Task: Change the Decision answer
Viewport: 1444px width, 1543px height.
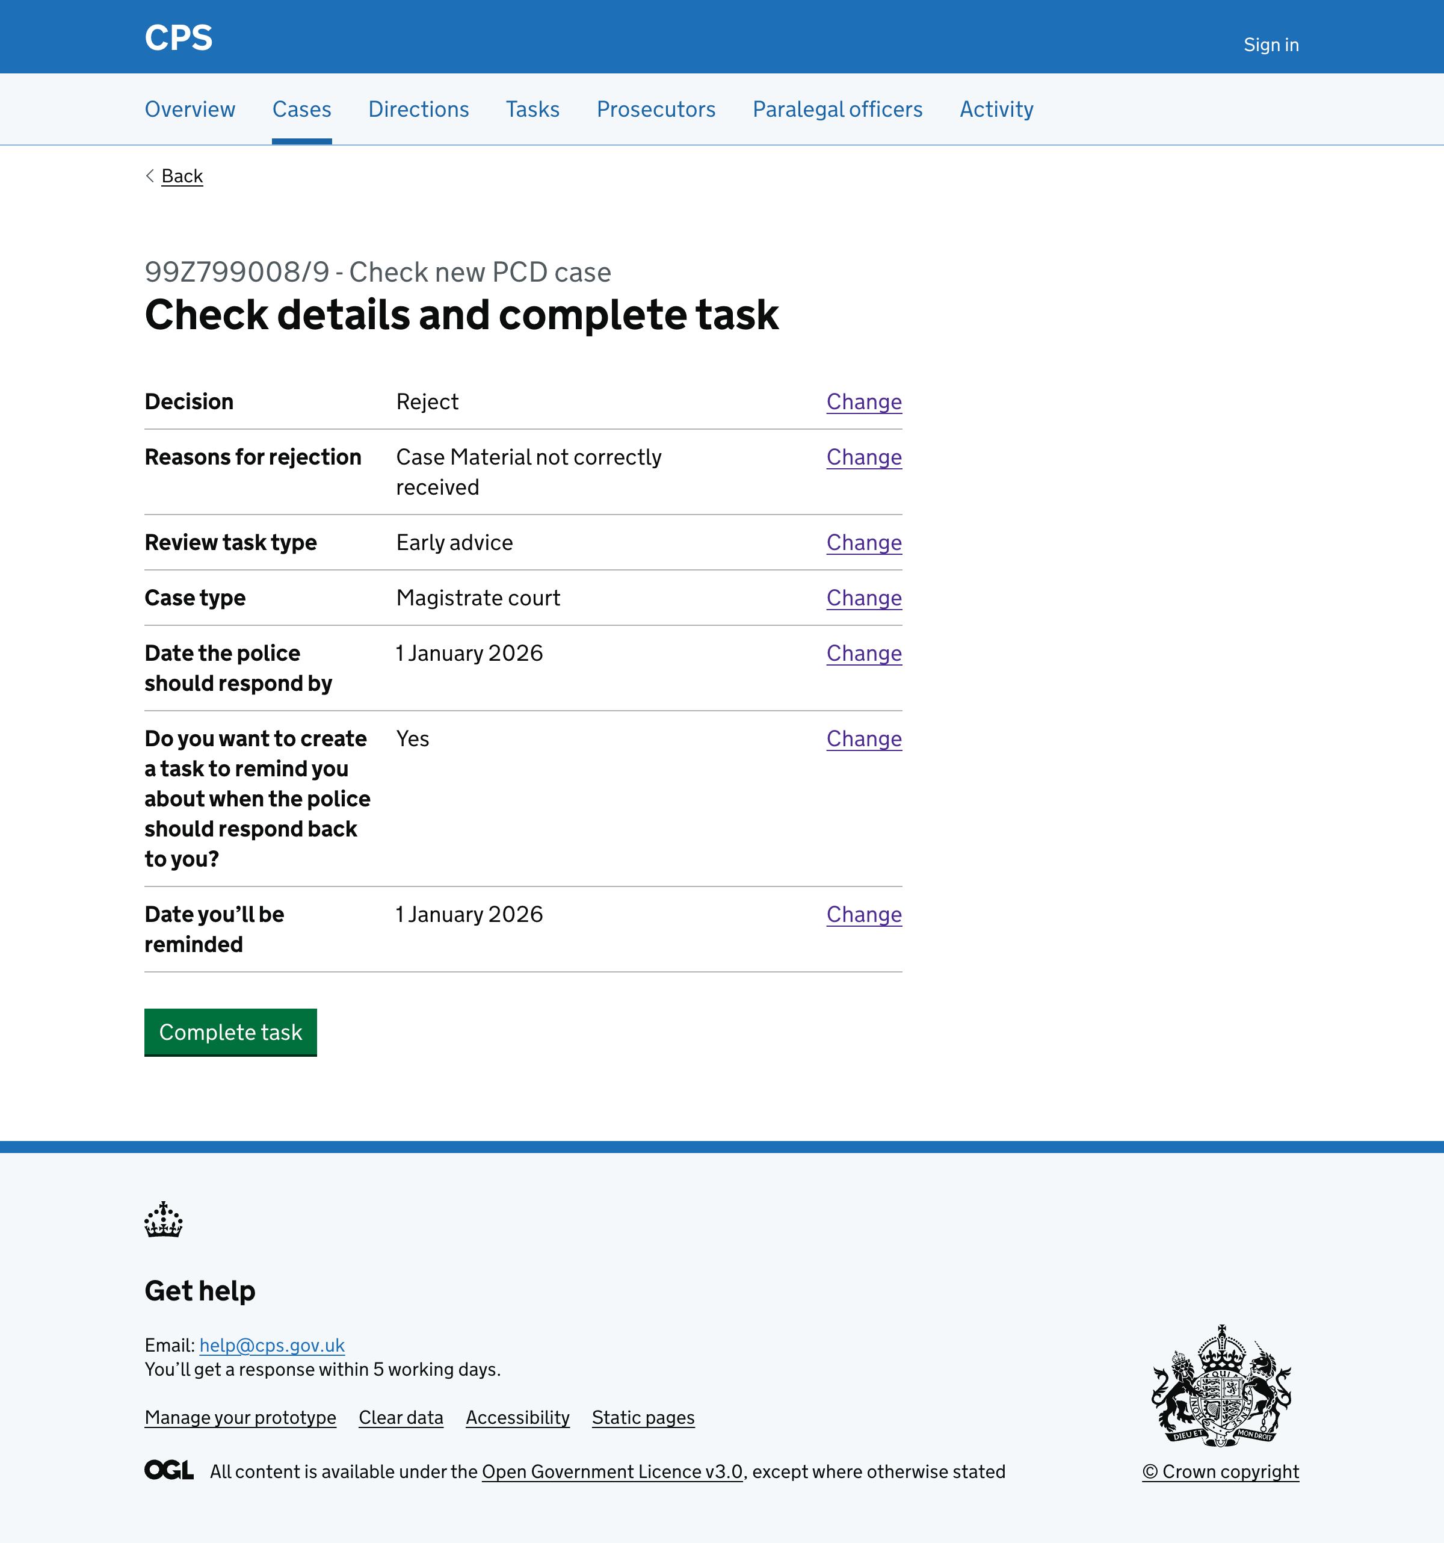Action: pyautogui.click(x=863, y=402)
